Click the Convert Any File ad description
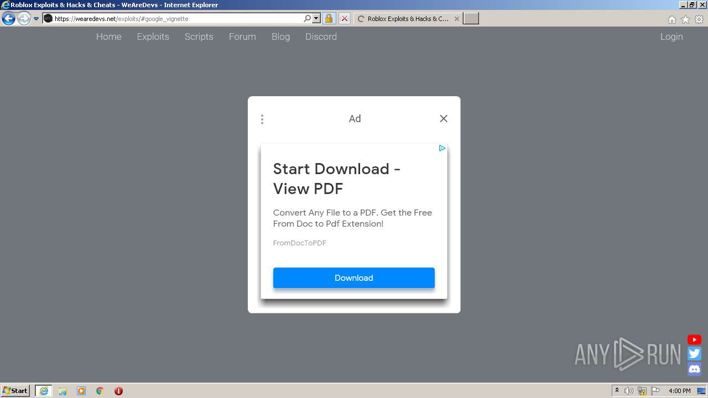Screen dimensions: 708x398 point(352,218)
